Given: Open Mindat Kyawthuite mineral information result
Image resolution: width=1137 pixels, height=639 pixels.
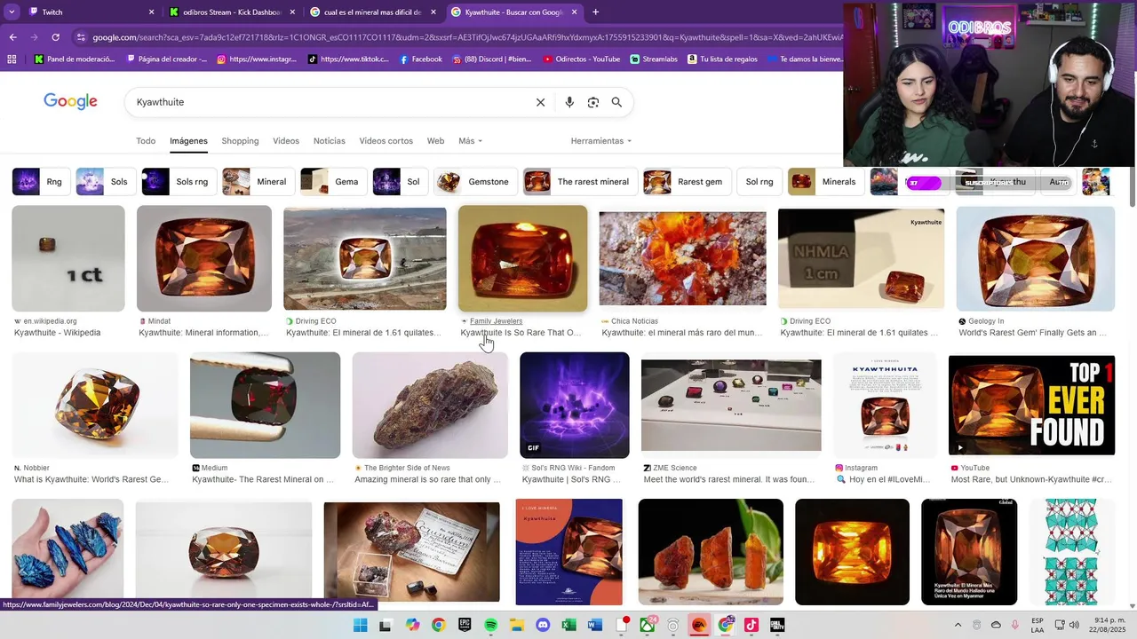Looking at the screenshot, I should [x=203, y=333].
